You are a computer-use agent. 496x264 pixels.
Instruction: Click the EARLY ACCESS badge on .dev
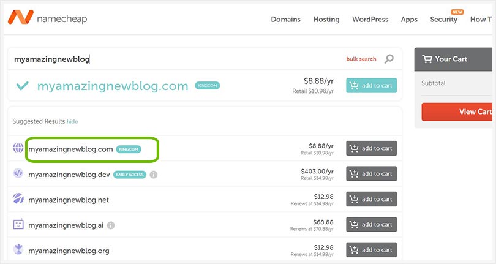(130, 175)
